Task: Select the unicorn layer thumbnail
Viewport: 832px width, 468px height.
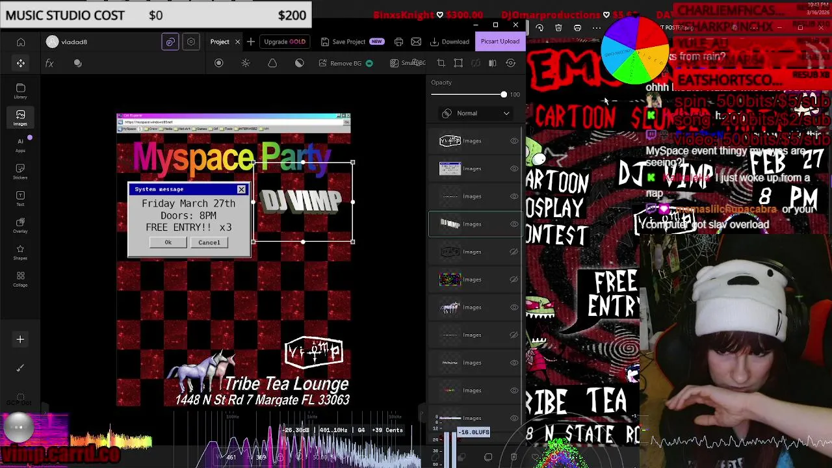Action: click(x=450, y=307)
